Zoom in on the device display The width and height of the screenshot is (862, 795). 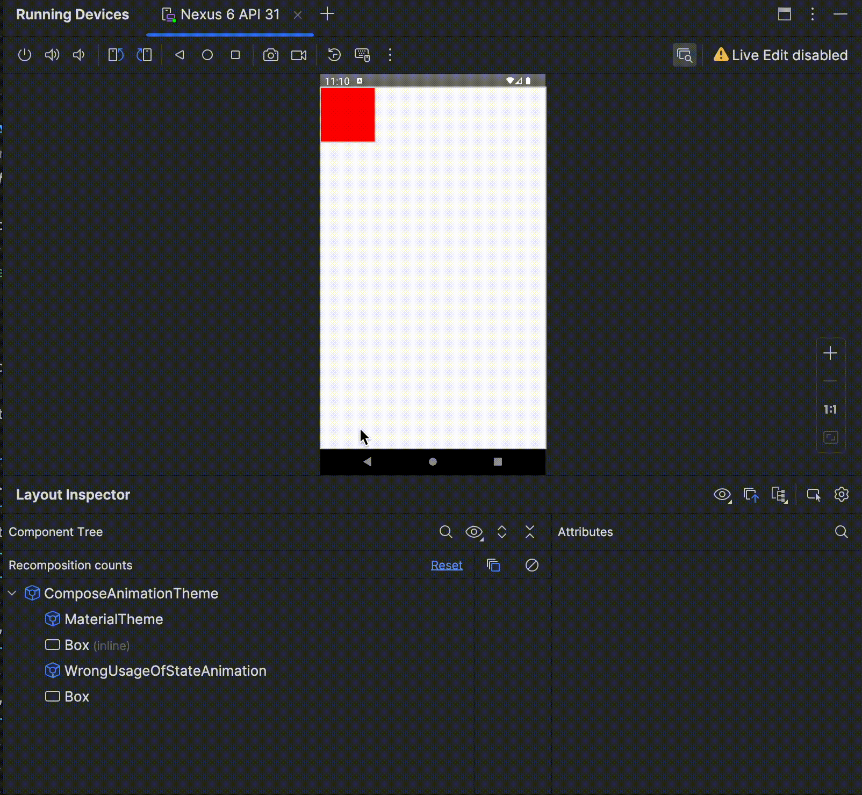pos(830,353)
